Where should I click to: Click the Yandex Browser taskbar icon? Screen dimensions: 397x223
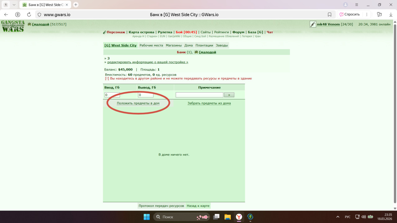[x=239, y=217]
